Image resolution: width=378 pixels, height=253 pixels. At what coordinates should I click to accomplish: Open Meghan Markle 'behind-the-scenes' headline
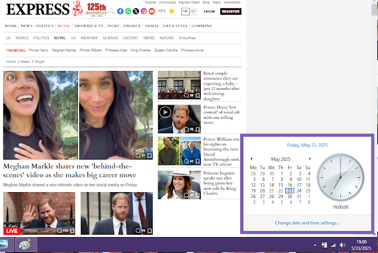click(70, 170)
